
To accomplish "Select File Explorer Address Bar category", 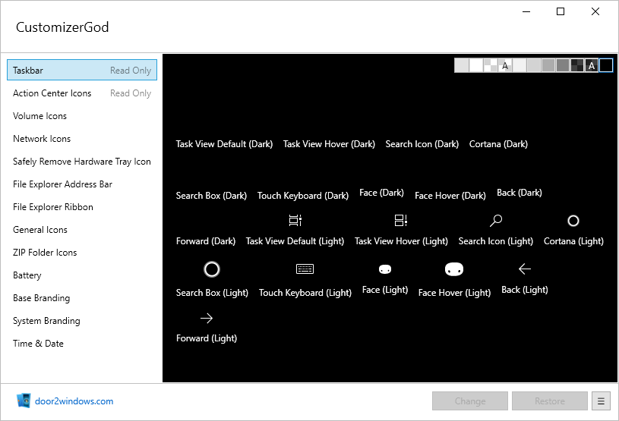I will pyautogui.click(x=82, y=184).
